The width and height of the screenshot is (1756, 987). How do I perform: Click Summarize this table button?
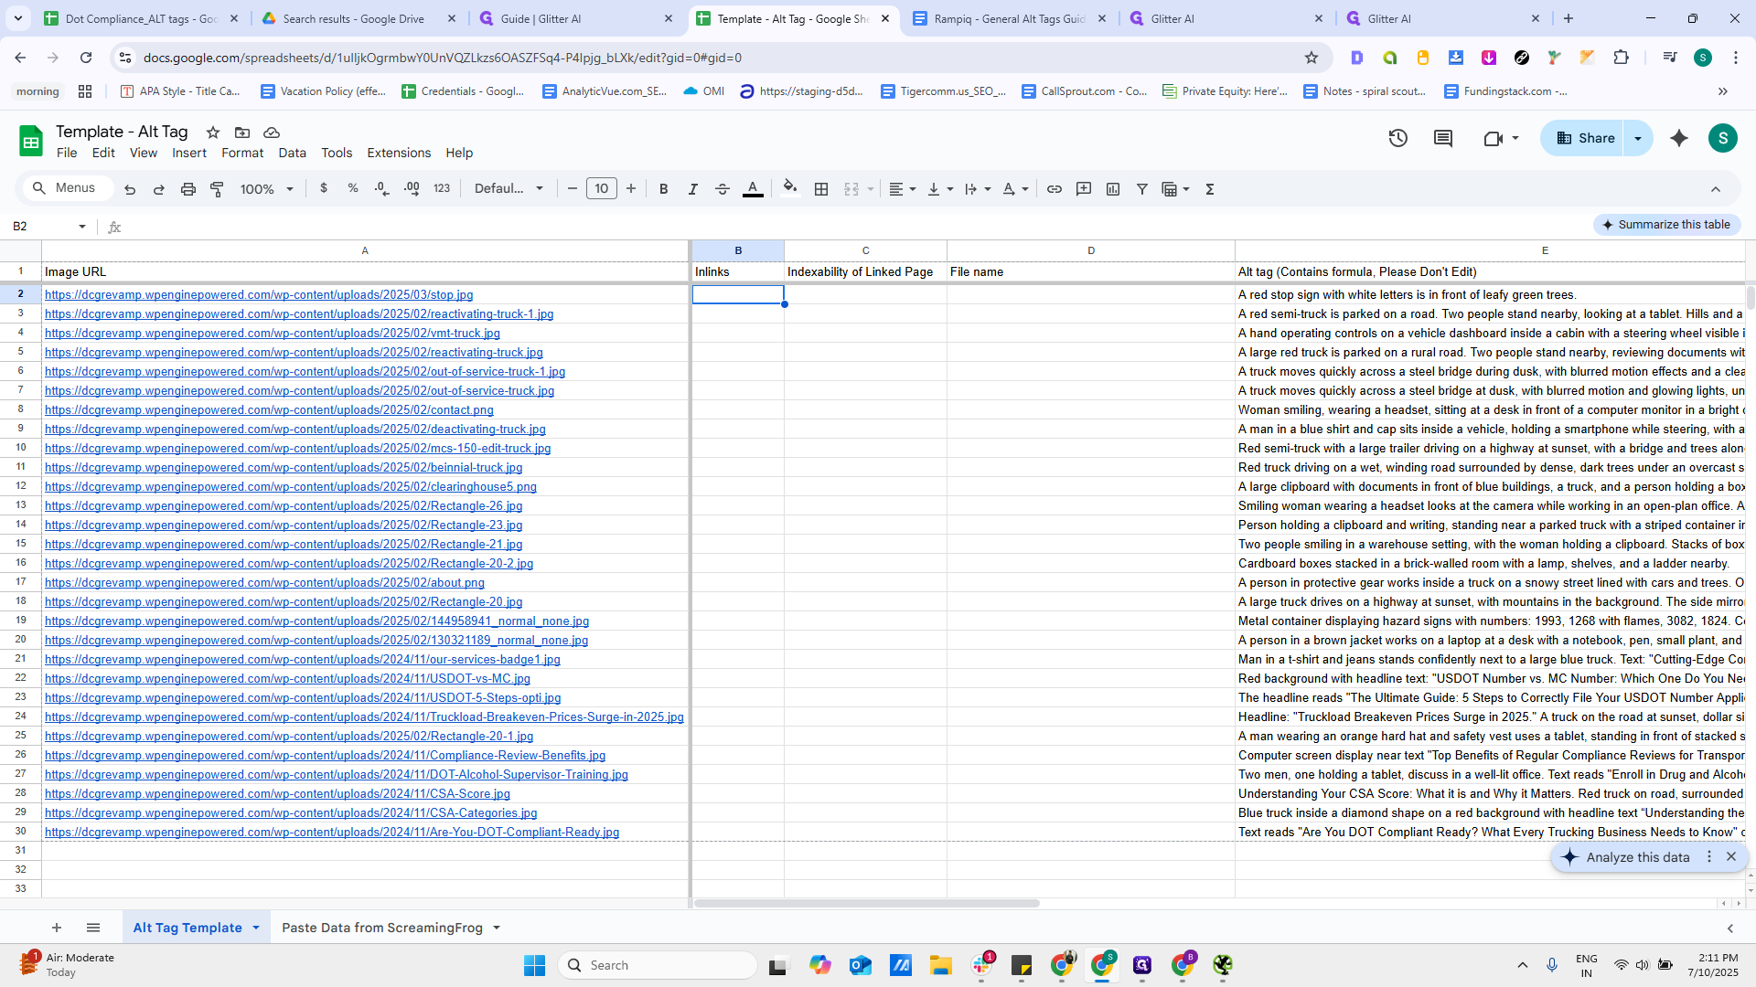(1666, 225)
